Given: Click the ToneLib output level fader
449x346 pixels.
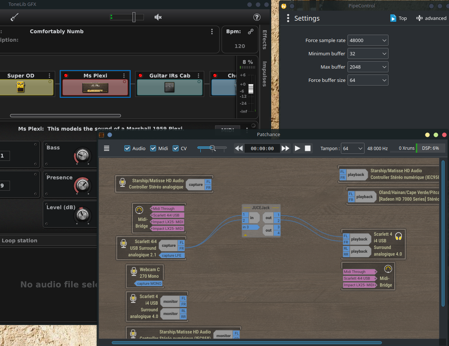Looking at the screenshot, I should [251, 89].
